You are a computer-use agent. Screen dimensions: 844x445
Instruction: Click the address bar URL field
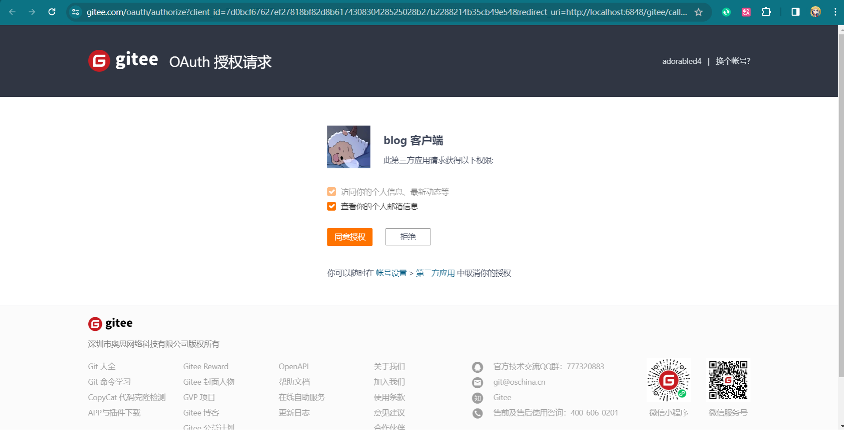click(x=386, y=12)
